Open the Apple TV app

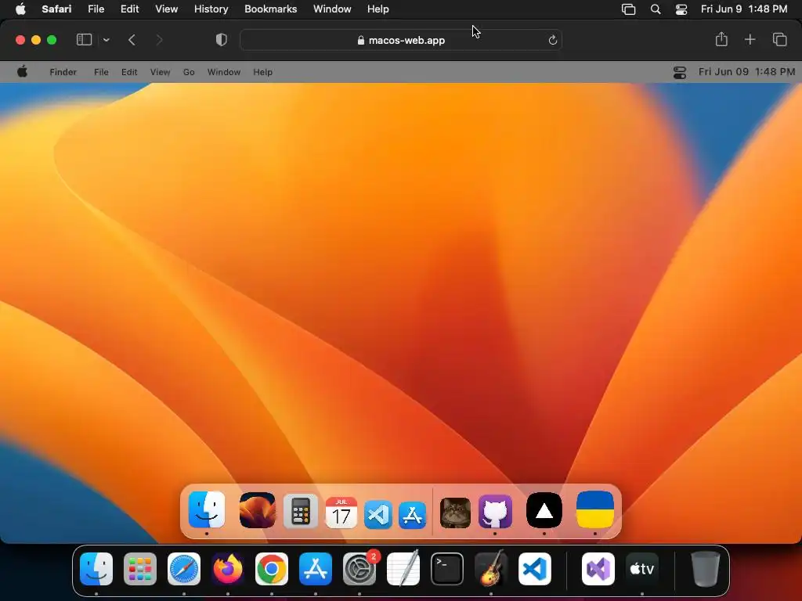[x=642, y=569]
